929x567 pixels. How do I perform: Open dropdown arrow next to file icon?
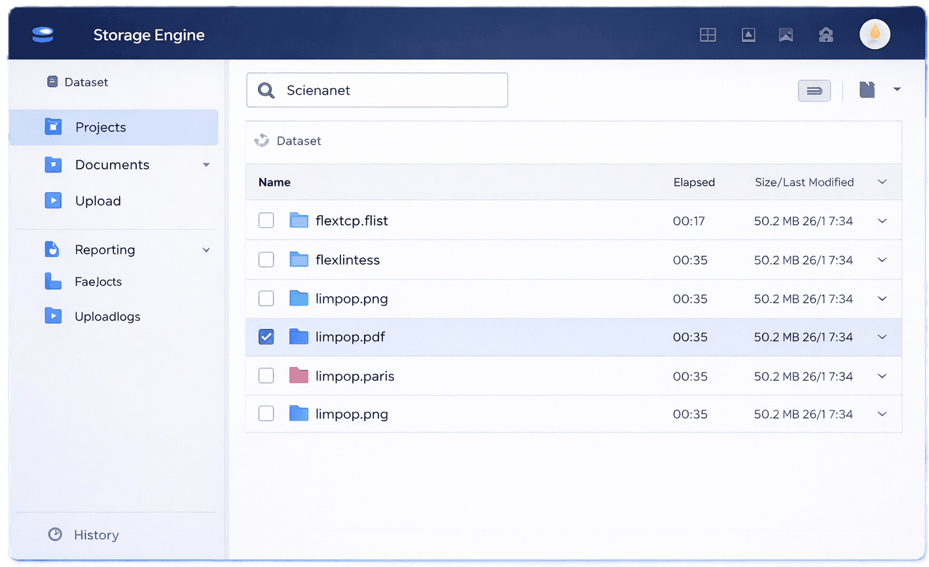(x=897, y=90)
